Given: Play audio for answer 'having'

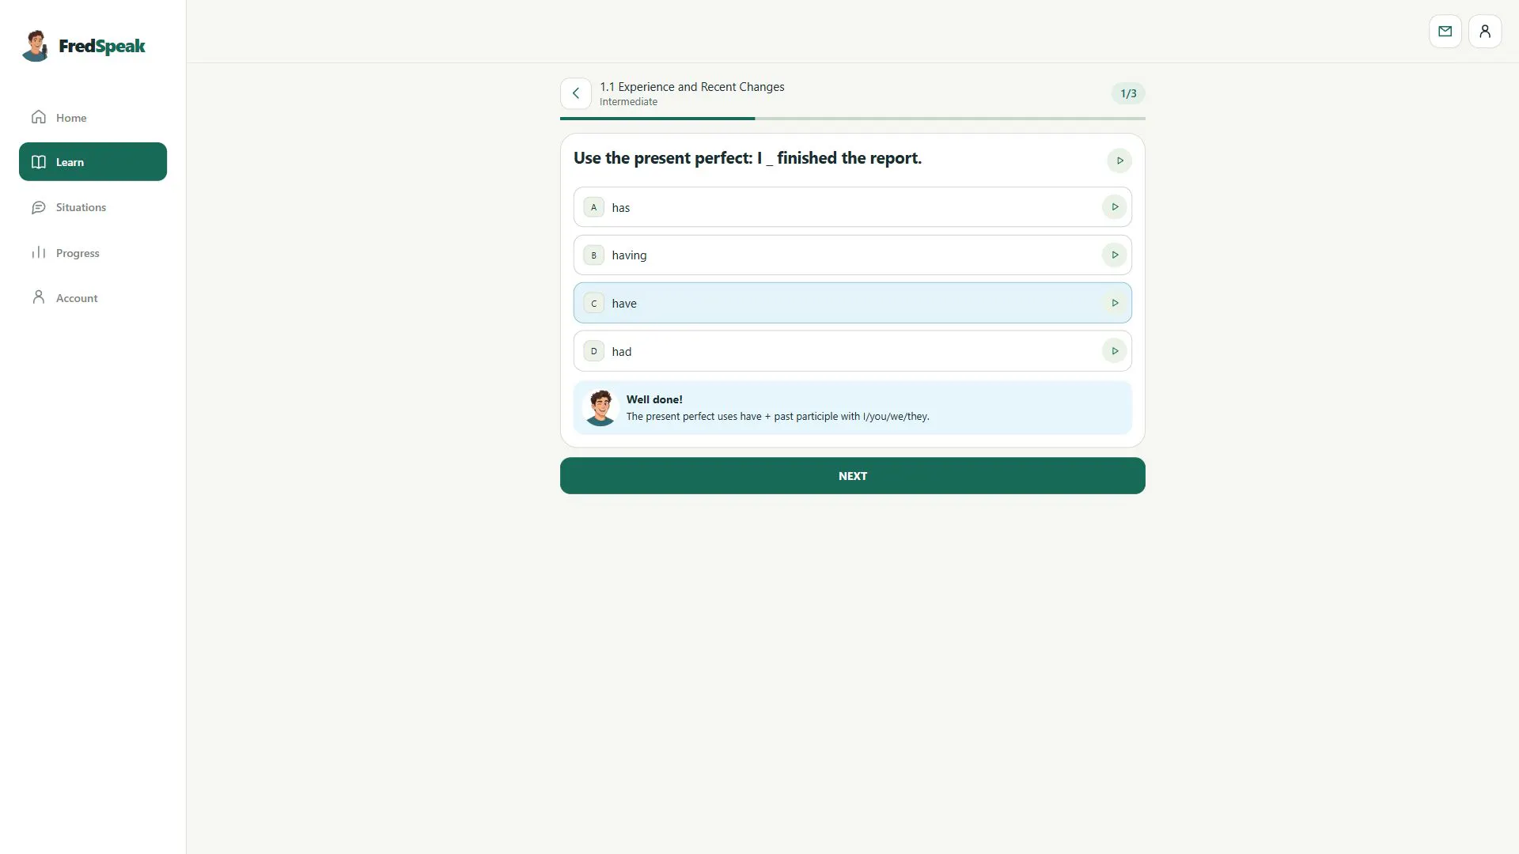Looking at the screenshot, I should point(1114,255).
